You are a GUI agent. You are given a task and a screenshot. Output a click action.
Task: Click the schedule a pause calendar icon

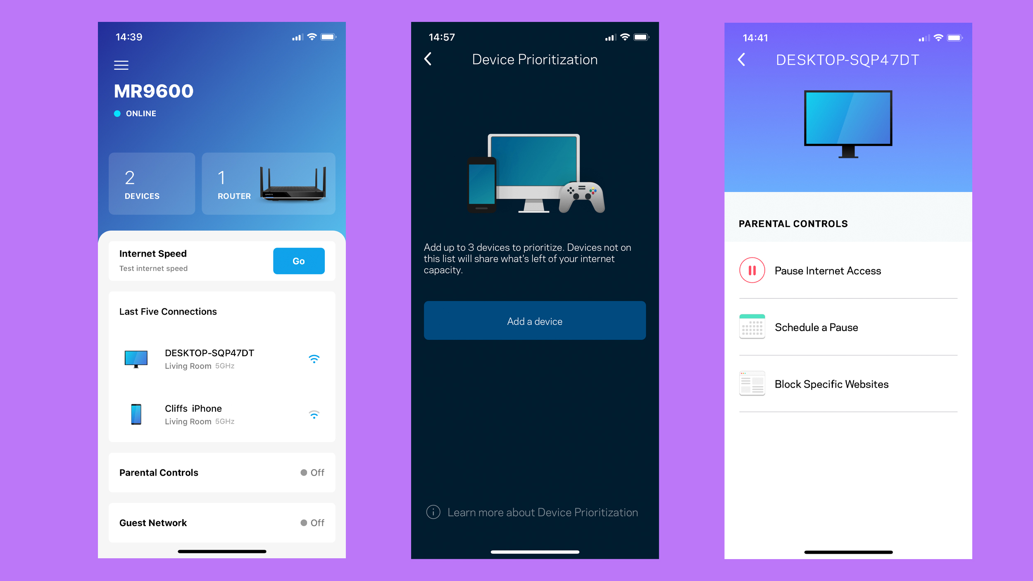tap(752, 327)
